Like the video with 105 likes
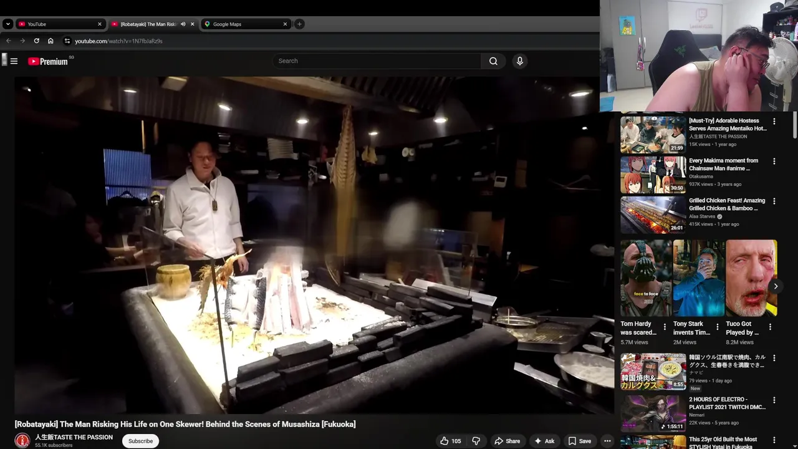The image size is (798, 449). pyautogui.click(x=450, y=441)
